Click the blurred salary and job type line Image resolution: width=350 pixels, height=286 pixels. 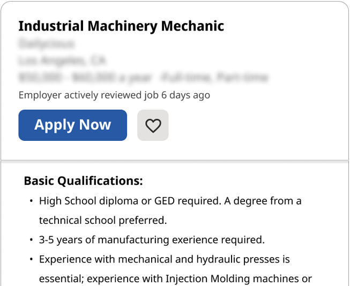[143, 78]
